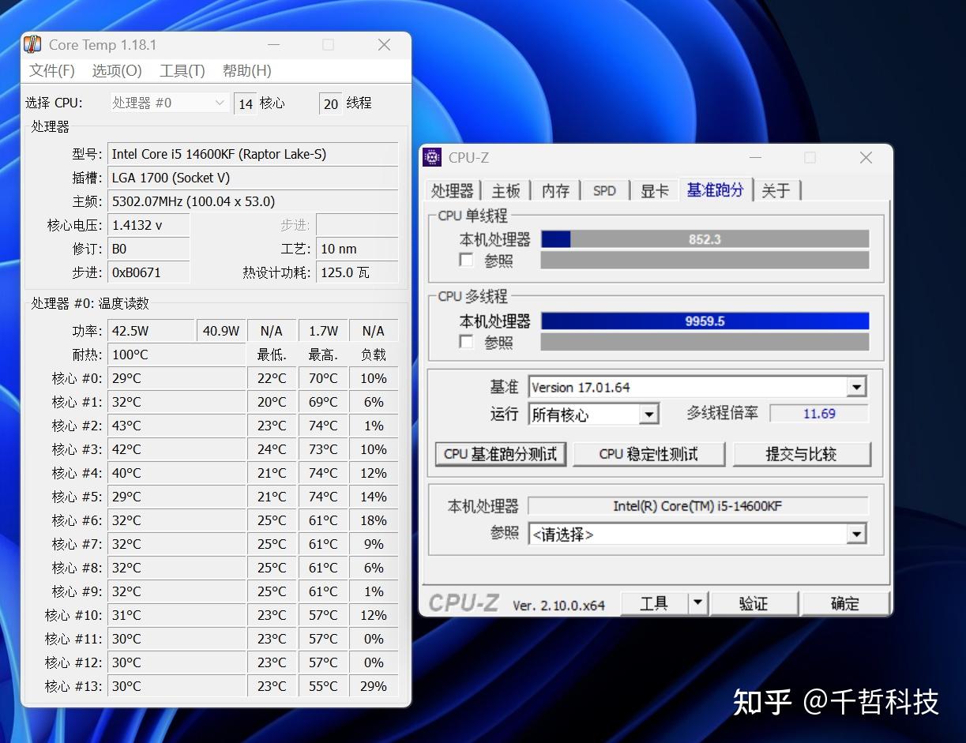
Task: Open the 运行 所有核心 dropdown
Action: [x=593, y=414]
